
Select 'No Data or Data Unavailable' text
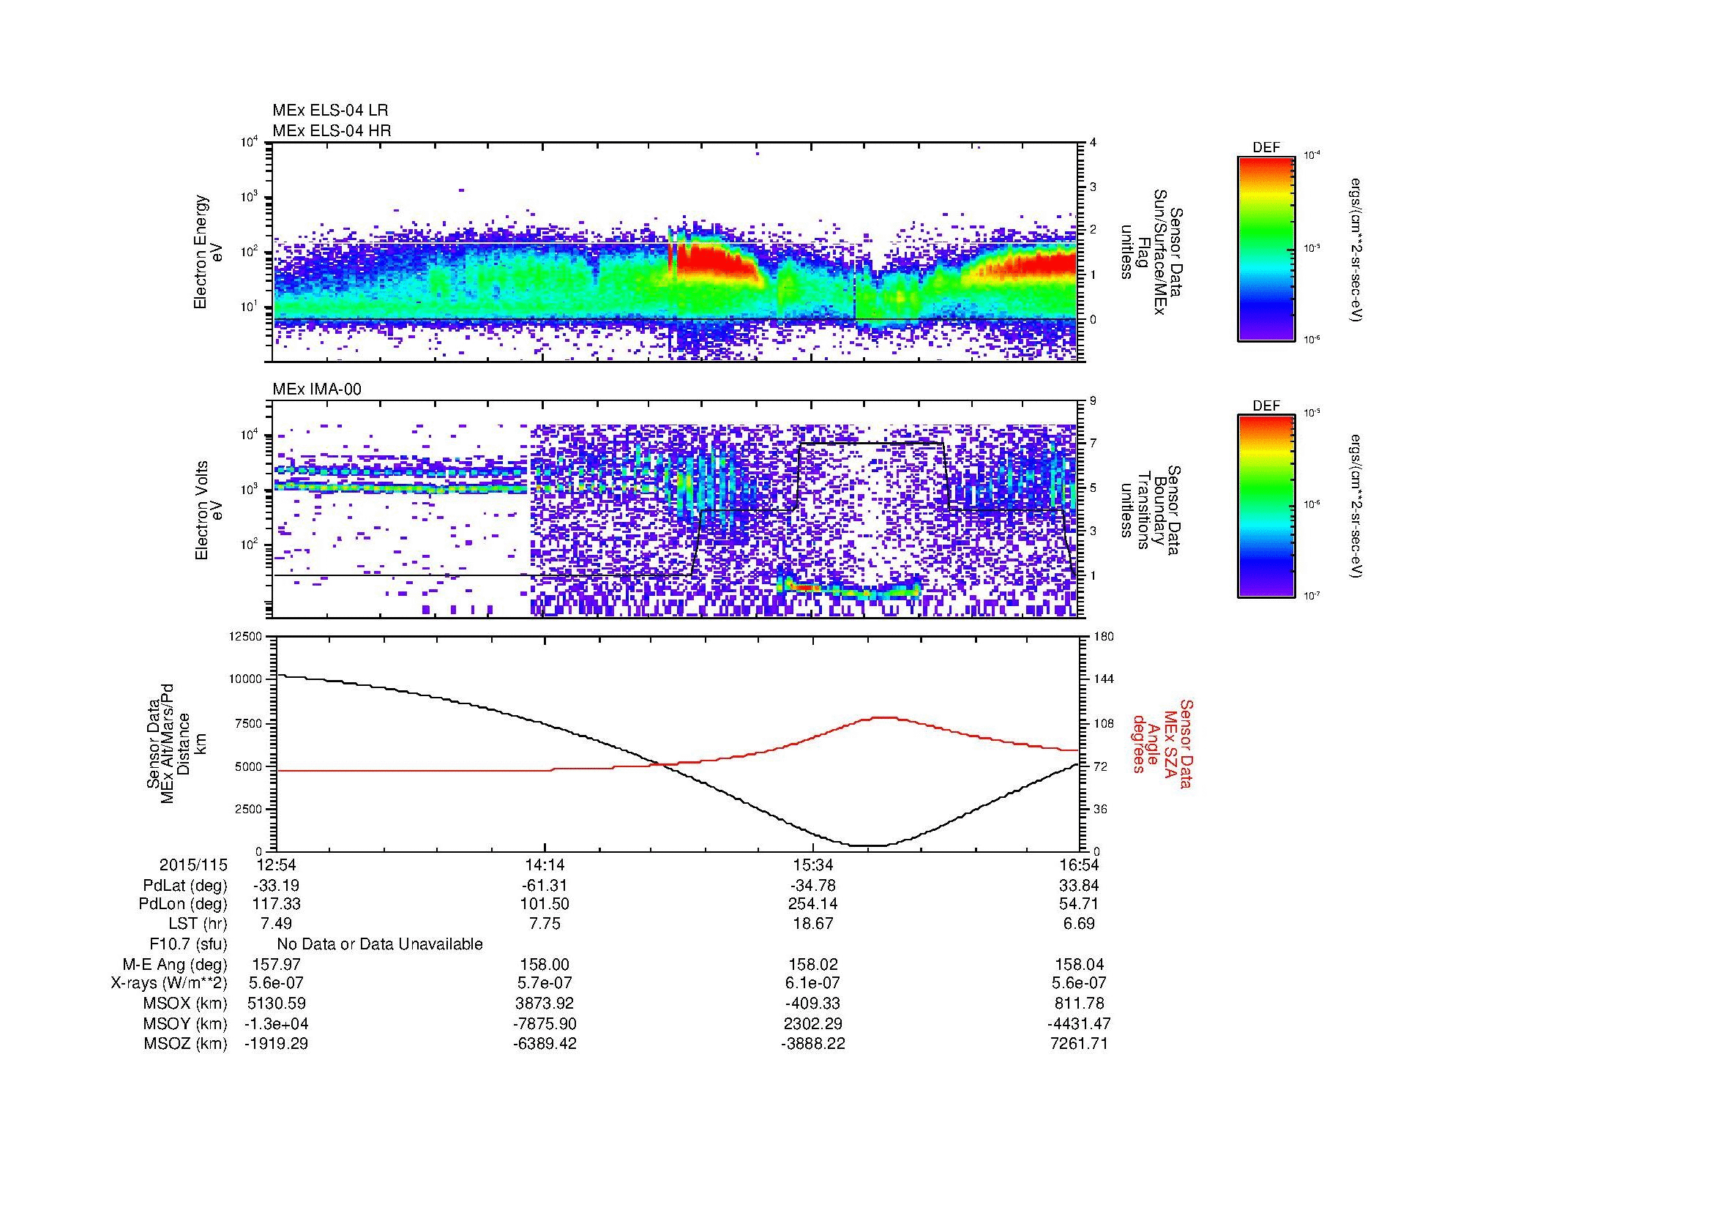click(x=380, y=944)
